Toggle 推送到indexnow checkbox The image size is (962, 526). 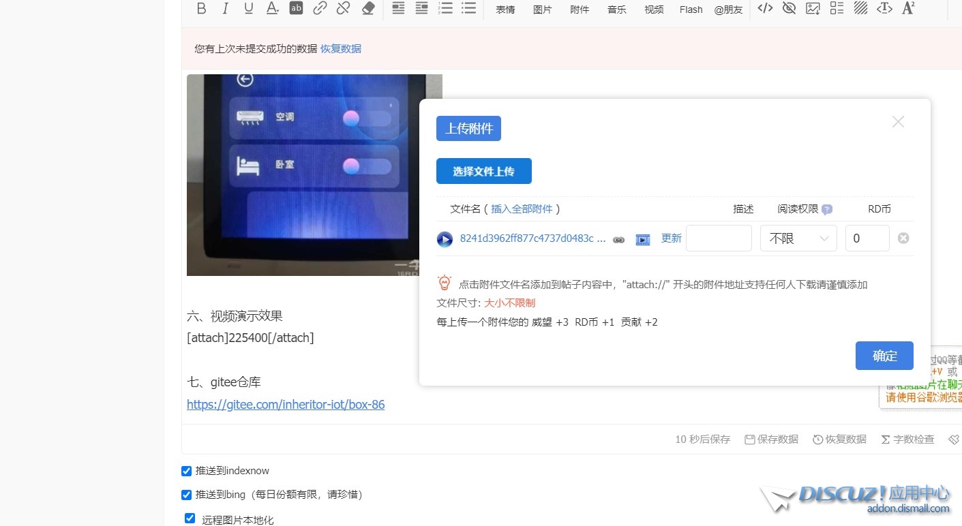tap(186, 471)
